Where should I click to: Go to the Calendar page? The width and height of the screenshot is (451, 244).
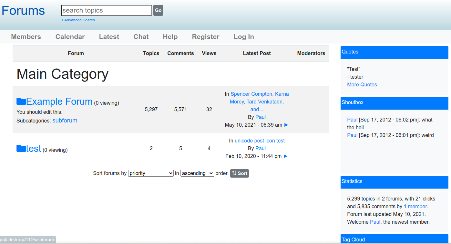70,37
